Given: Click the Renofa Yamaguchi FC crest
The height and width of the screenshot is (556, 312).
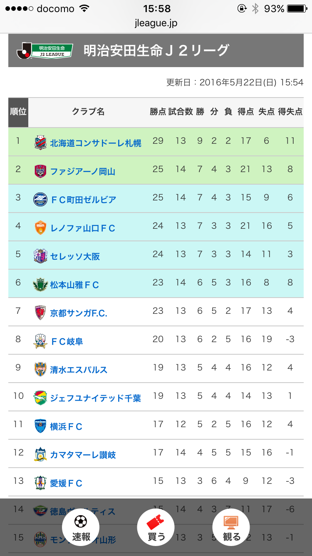Looking at the screenshot, I should tap(40, 228).
